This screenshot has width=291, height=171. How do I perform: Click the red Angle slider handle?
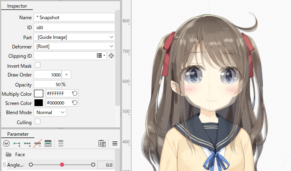pos(62,165)
